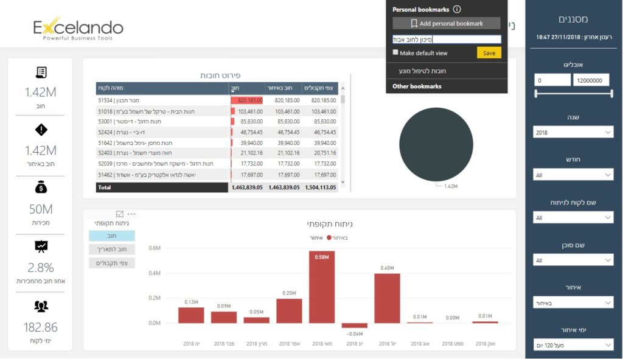The image size is (623, 359).
Task: Click the bookmark name text field
Action: point(446,40)
